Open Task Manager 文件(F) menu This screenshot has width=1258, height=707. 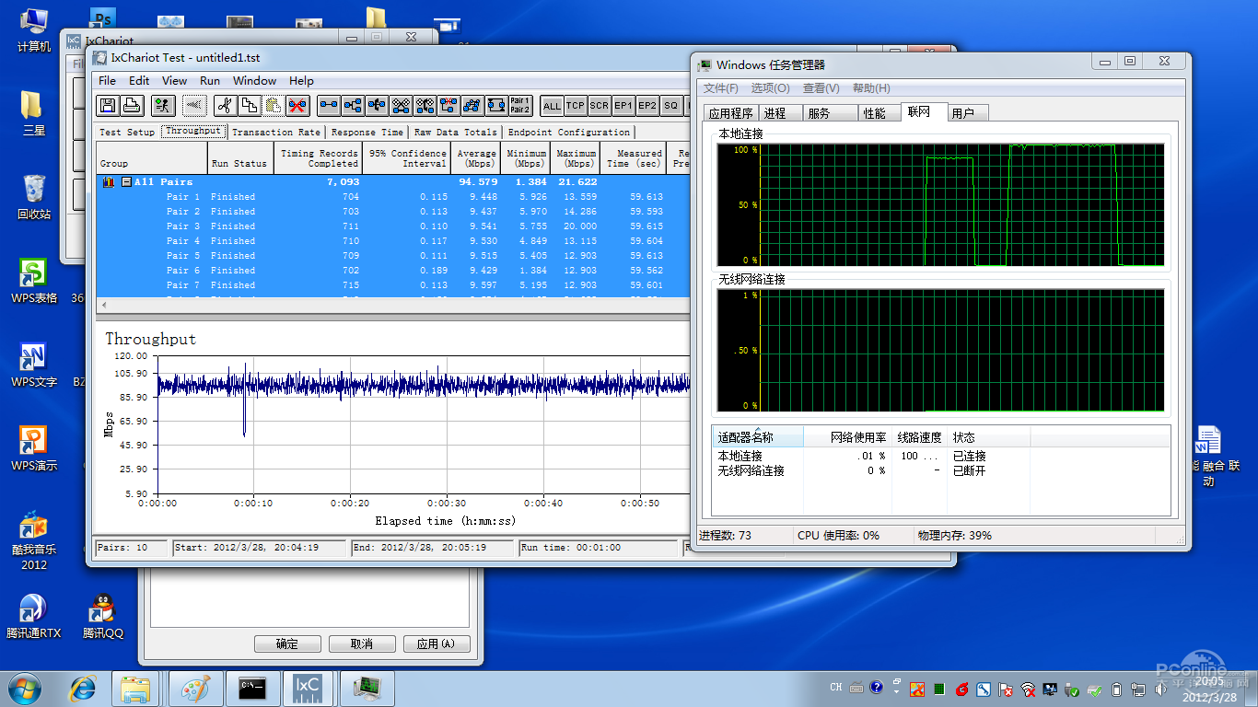click(721, 88)
